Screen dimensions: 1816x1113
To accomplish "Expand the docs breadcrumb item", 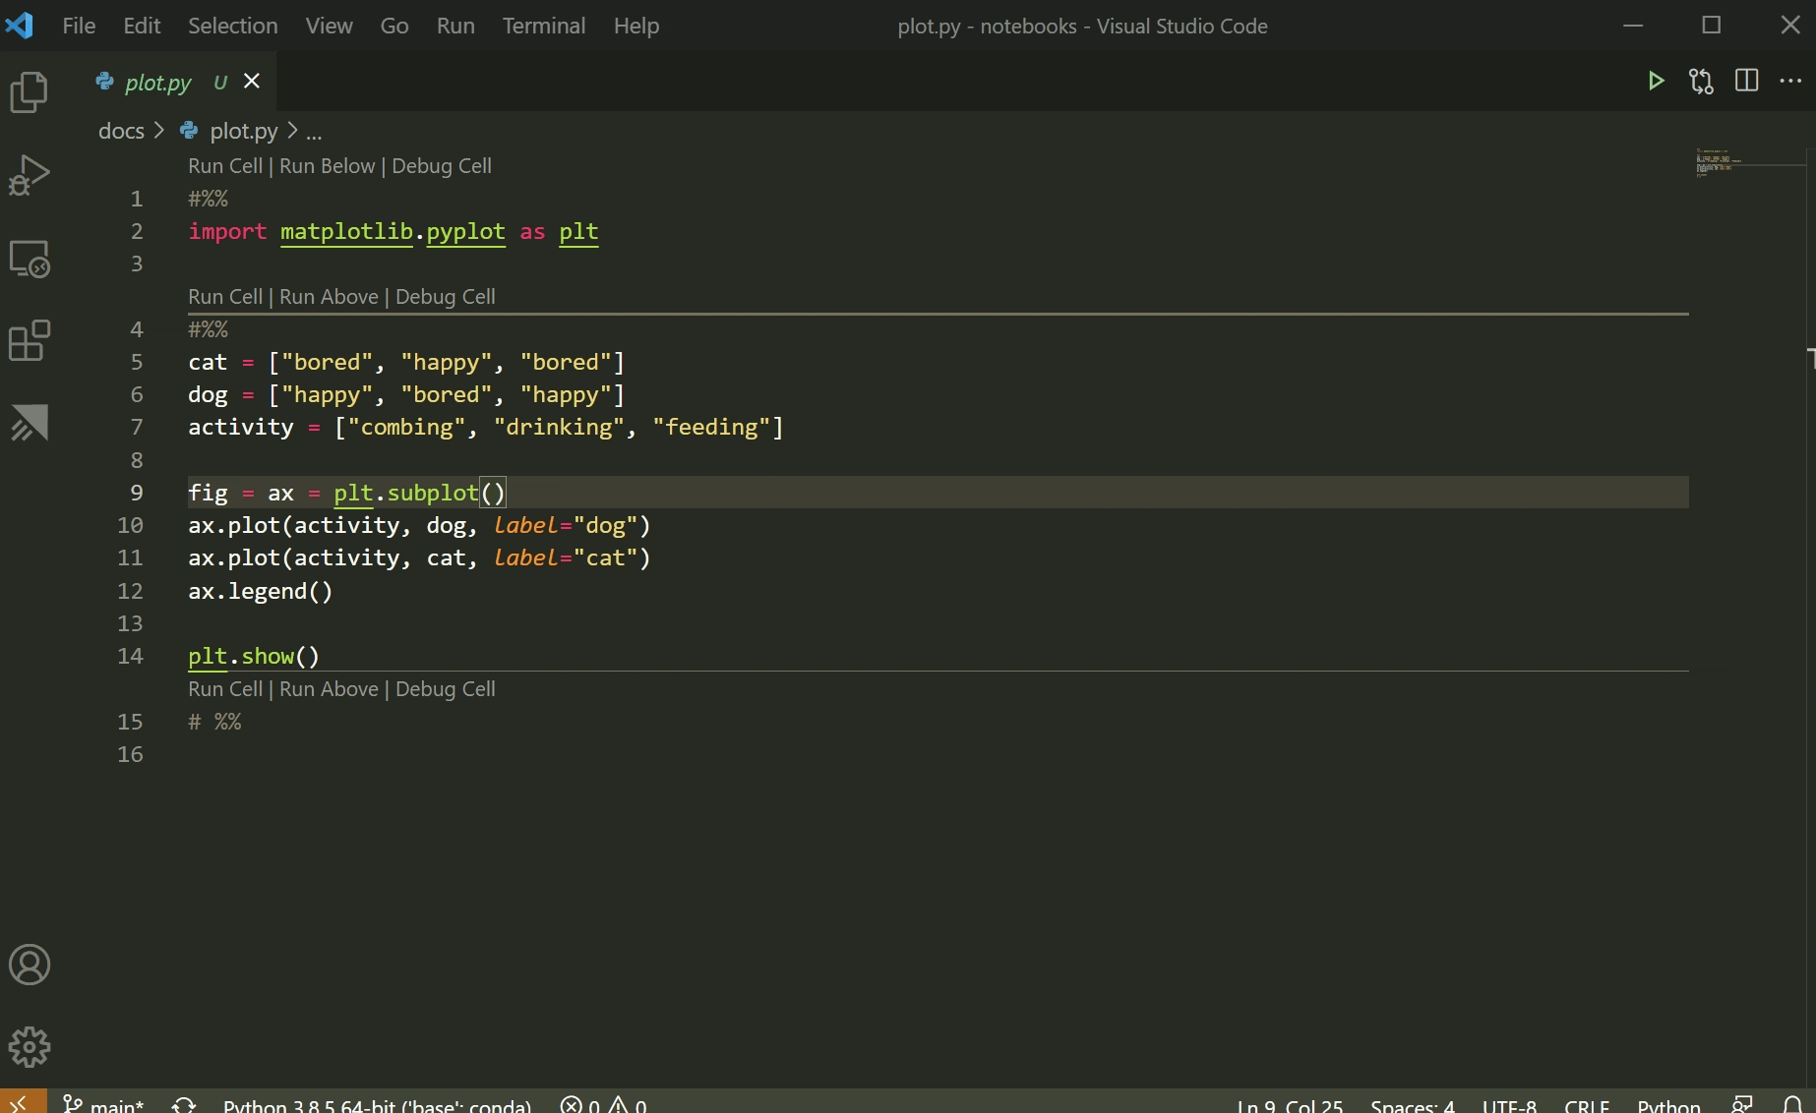I will click(x=120, y=131).
